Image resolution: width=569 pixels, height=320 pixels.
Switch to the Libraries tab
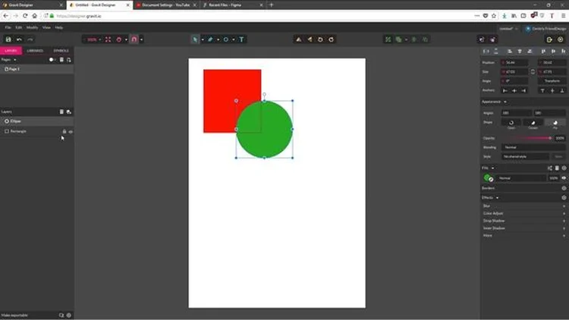(35, 51)
